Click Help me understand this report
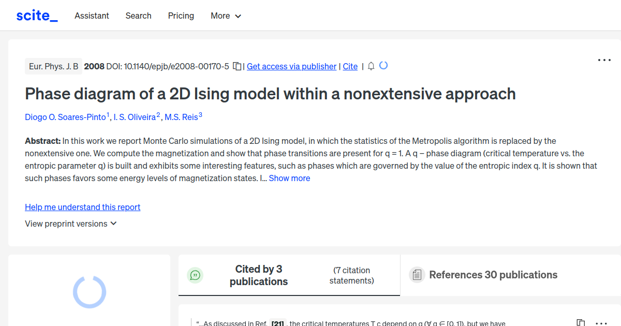 coord(82,207)
